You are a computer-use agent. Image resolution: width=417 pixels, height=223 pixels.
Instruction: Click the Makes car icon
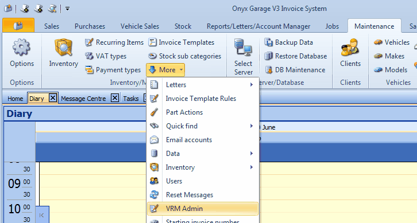tap(378, 56)
